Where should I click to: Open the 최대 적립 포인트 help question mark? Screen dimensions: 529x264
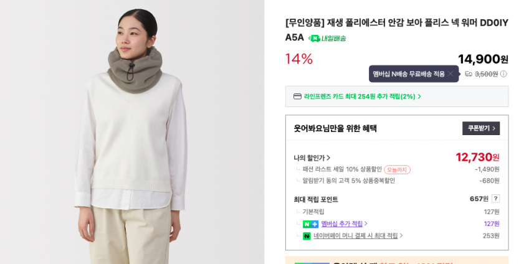[495, 199]
